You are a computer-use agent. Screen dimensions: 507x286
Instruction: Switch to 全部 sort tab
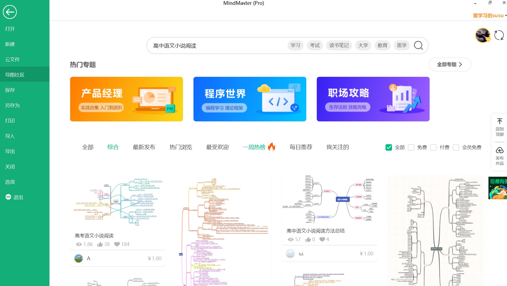88,147
